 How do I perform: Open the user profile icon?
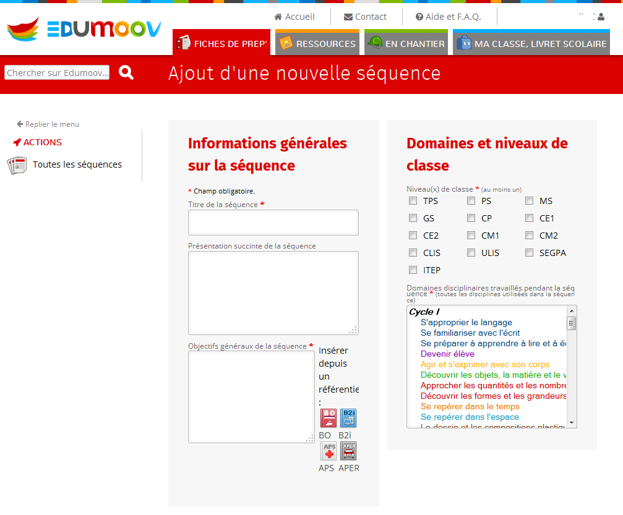coord(601,17)
